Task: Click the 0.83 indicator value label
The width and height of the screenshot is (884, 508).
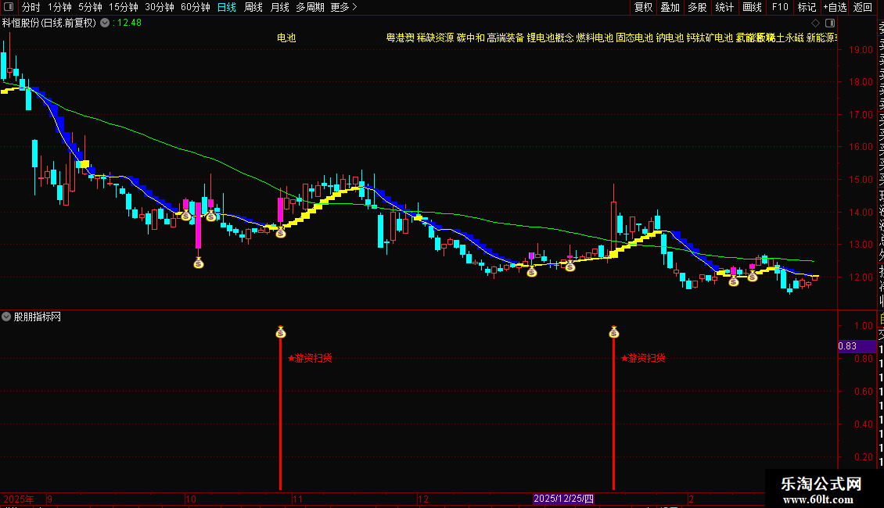Action: 847,346
